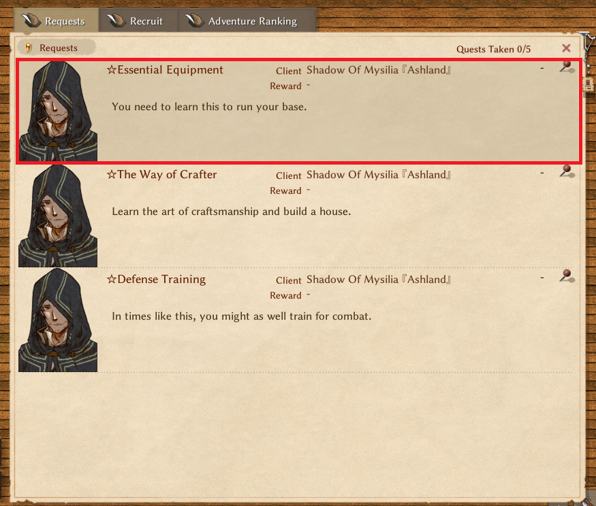Click the feather icon on Requests tab

(31, 20)
